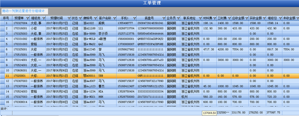Click filter icon in 维修类 header
The height and width of the screenshot is (116, 299).
coord(44,18)
